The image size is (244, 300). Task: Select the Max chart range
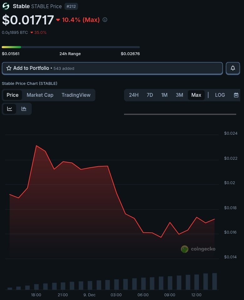pyautogui.click(x=196, y=95)
